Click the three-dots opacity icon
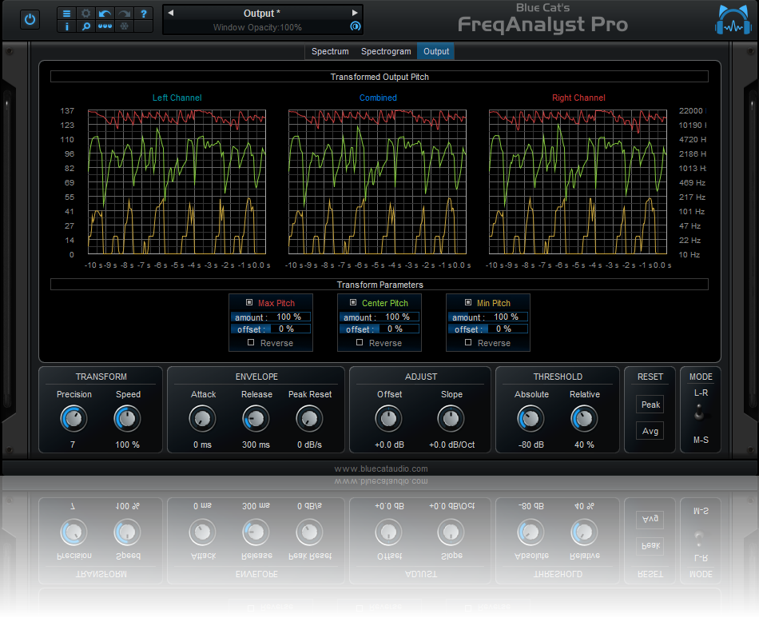Viewport: 759px width, 618px height. click(105, 26)
